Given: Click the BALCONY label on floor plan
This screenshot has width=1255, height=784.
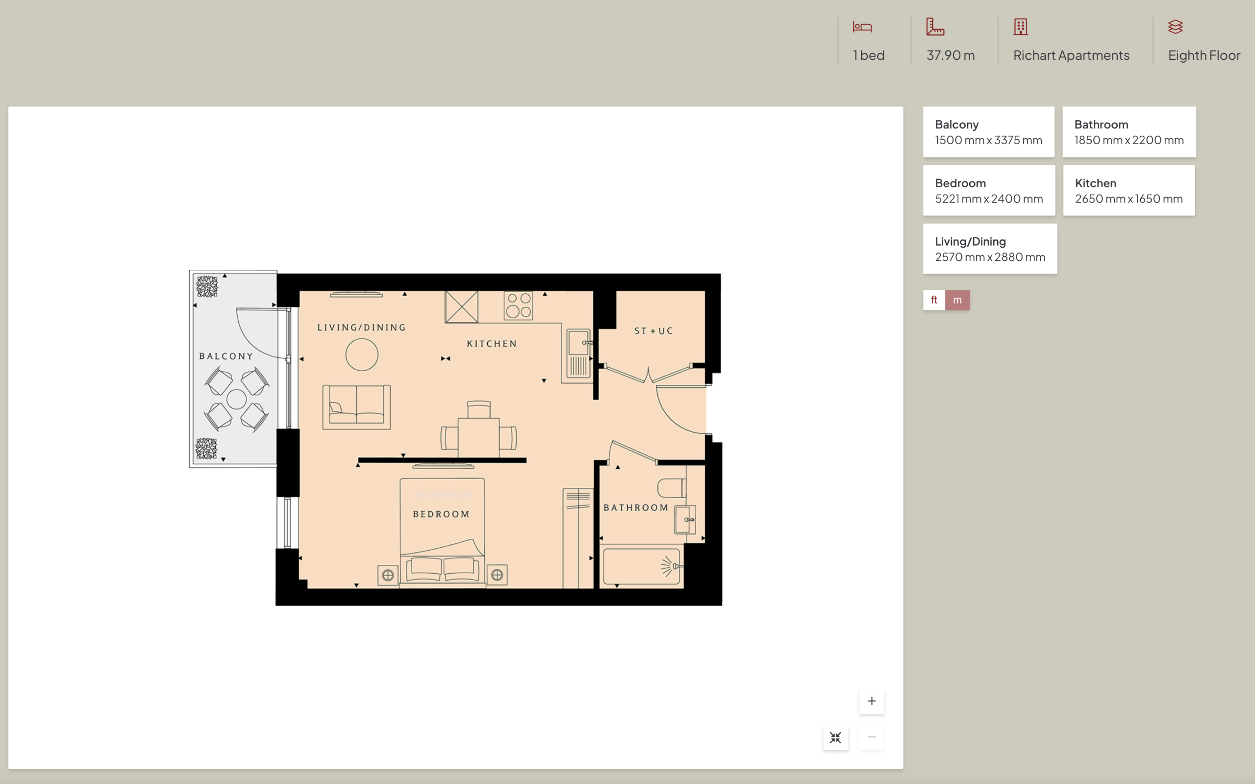Looking at the screenshot, I should tap(226, 356).
